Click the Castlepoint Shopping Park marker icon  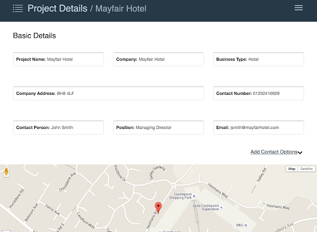pyautogui.click(x=194, y=196)
